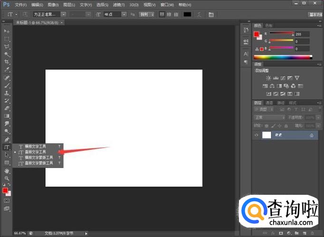
Task: Click the black text color swatch in options bar
Action: click(x=187, y=14)
